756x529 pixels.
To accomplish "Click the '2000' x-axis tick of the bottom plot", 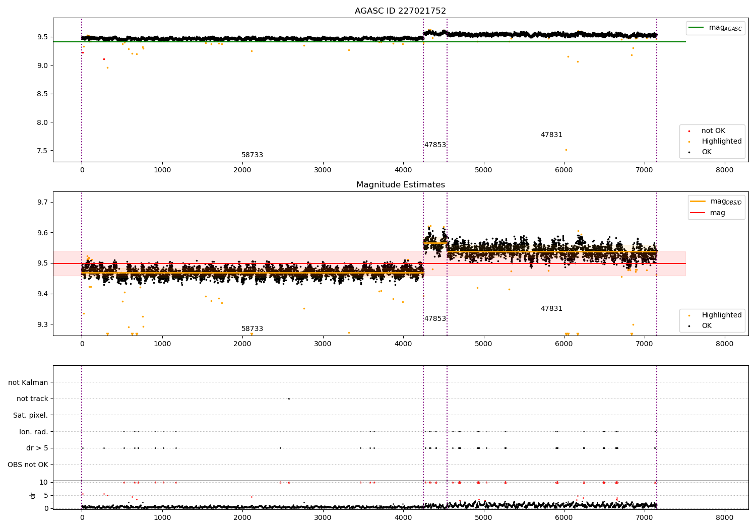I will (242, 518).
